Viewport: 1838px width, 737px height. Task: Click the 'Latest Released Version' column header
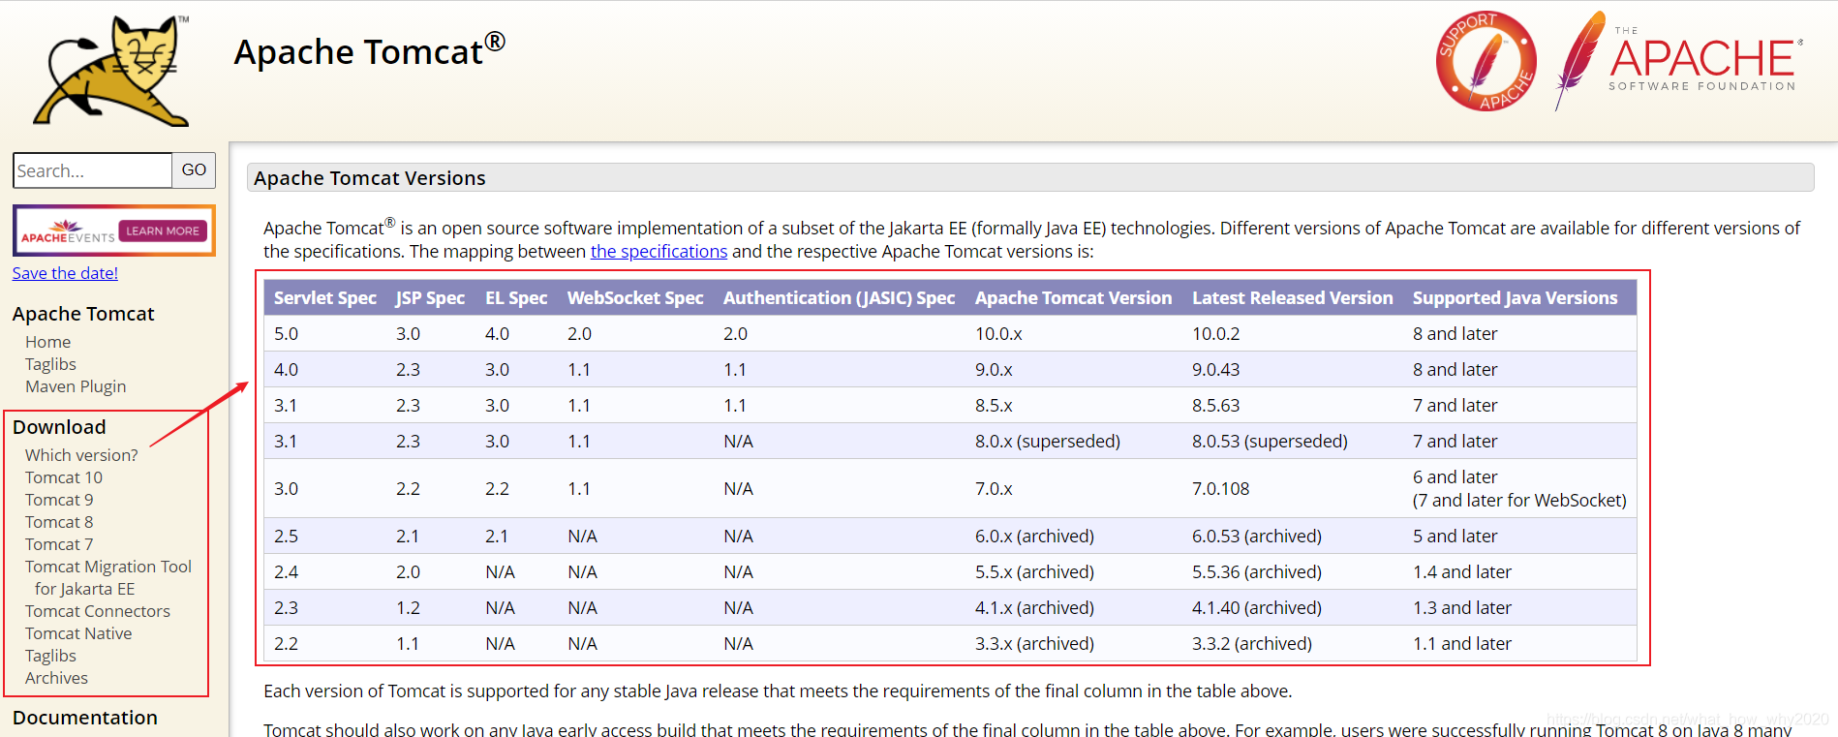1293,298
